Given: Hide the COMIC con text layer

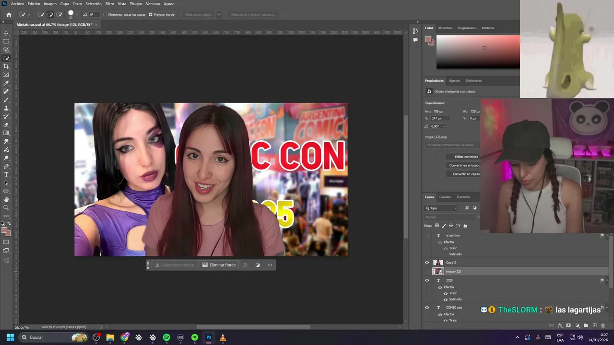Looking at the screenshot, I should pos(427,308).
